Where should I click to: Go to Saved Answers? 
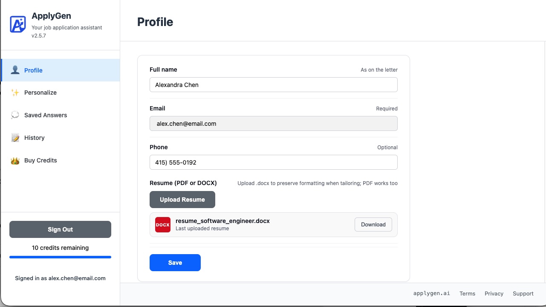[61, 115]
